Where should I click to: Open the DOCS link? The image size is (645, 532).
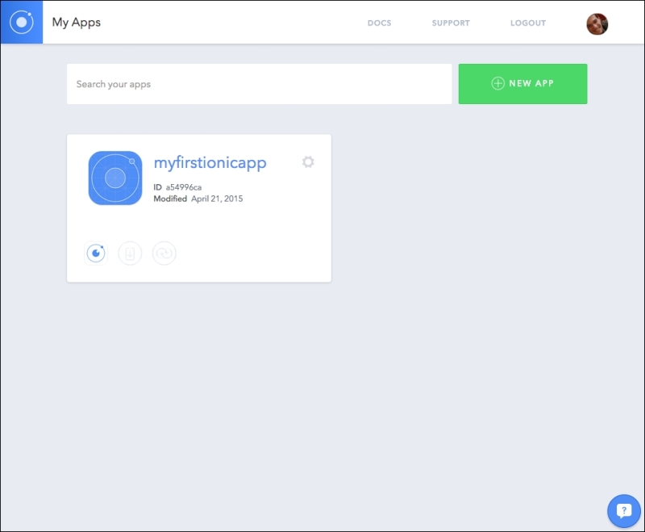click(x=379, y=23)
